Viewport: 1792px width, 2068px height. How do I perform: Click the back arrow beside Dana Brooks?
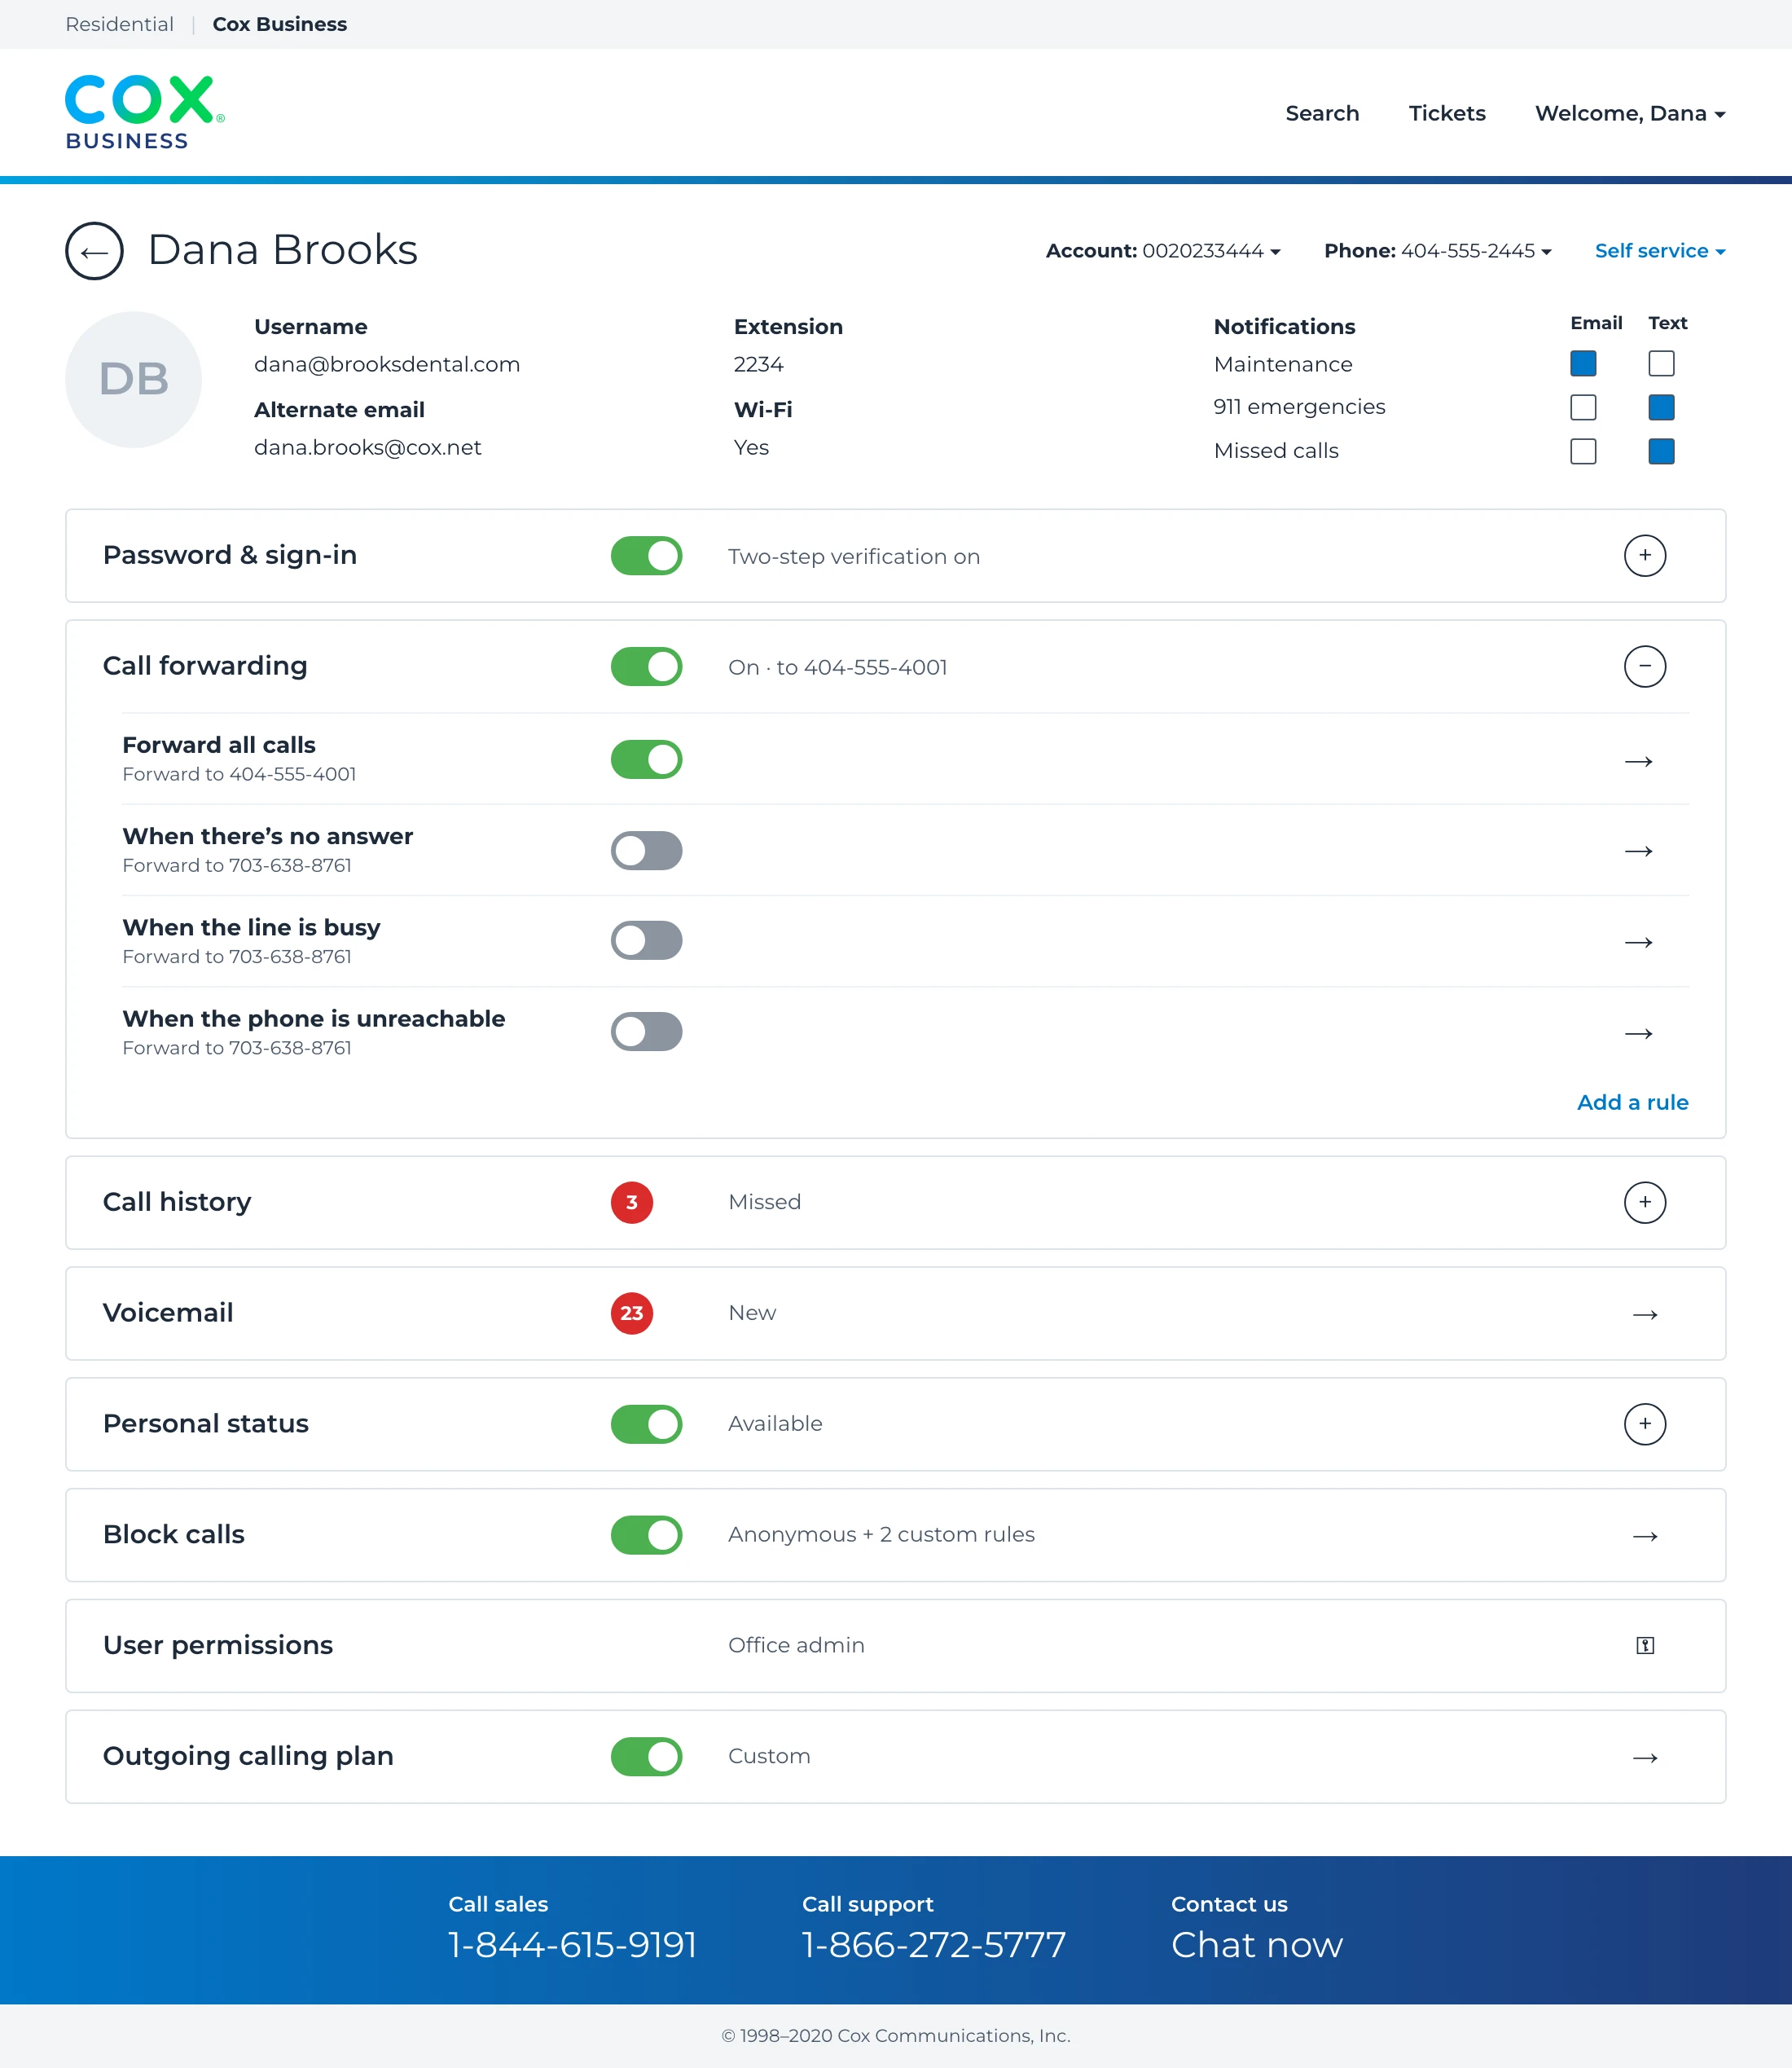pyautogui.click(x=94, y=251)
